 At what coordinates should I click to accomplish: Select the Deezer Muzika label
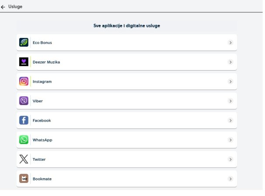pos(46,62)
